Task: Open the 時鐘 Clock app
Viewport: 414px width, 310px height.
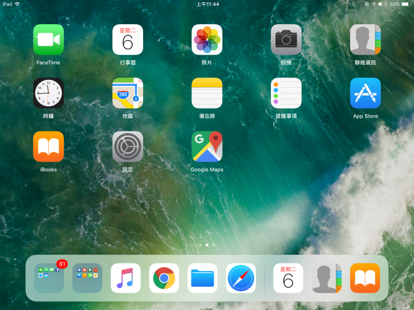Action: pos(48,93)
